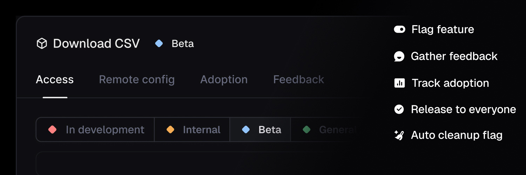
Task: Switch to the Remote config tab
Action: click(x=137, y=80)
